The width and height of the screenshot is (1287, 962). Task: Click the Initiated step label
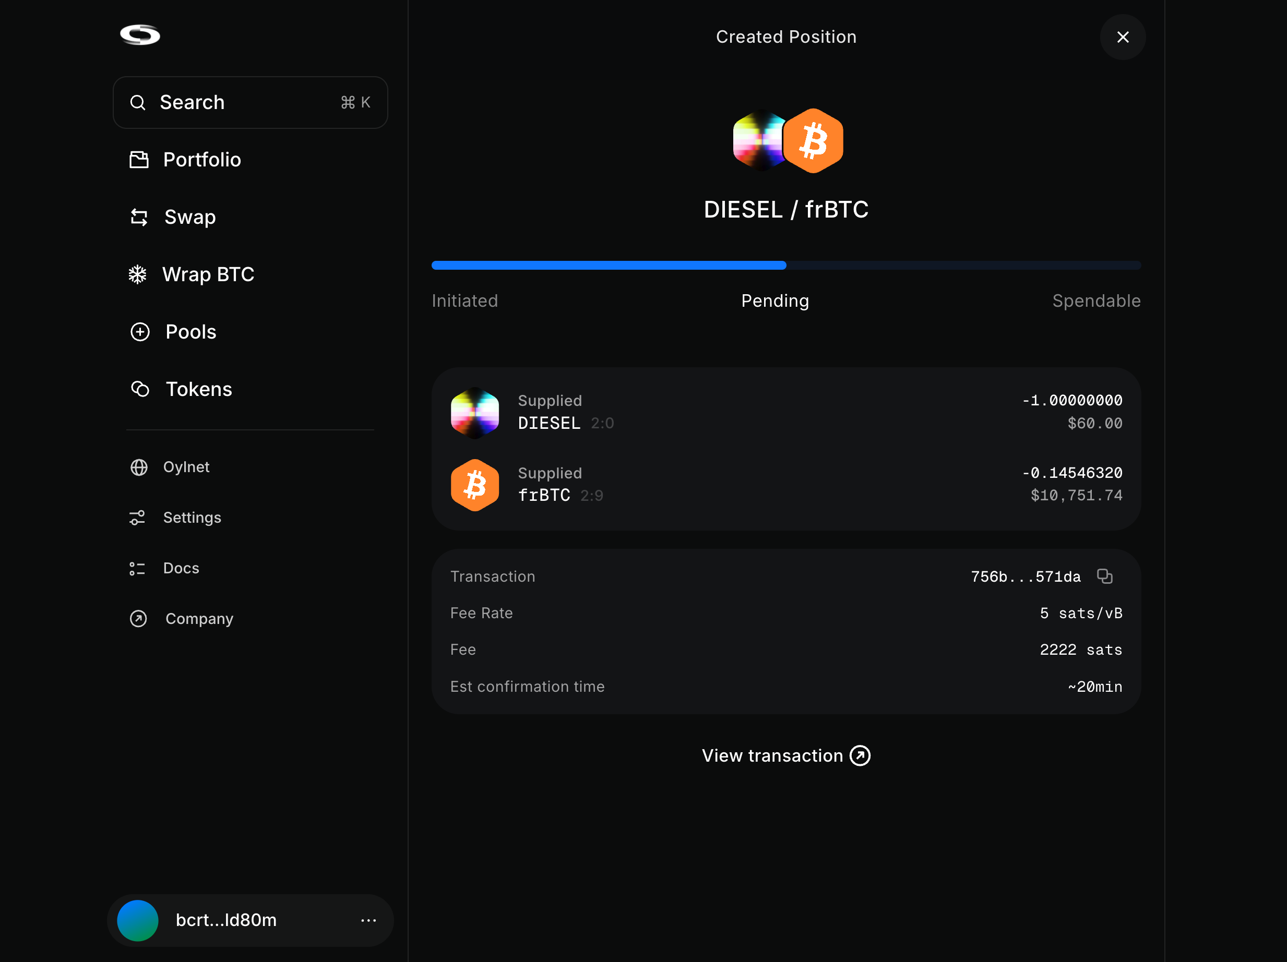[x=465, y=300]
